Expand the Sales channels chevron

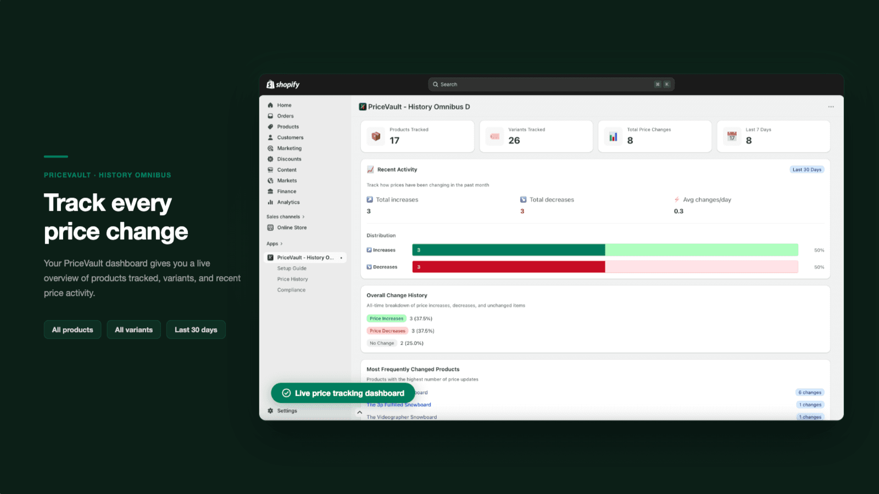point(303,217)
